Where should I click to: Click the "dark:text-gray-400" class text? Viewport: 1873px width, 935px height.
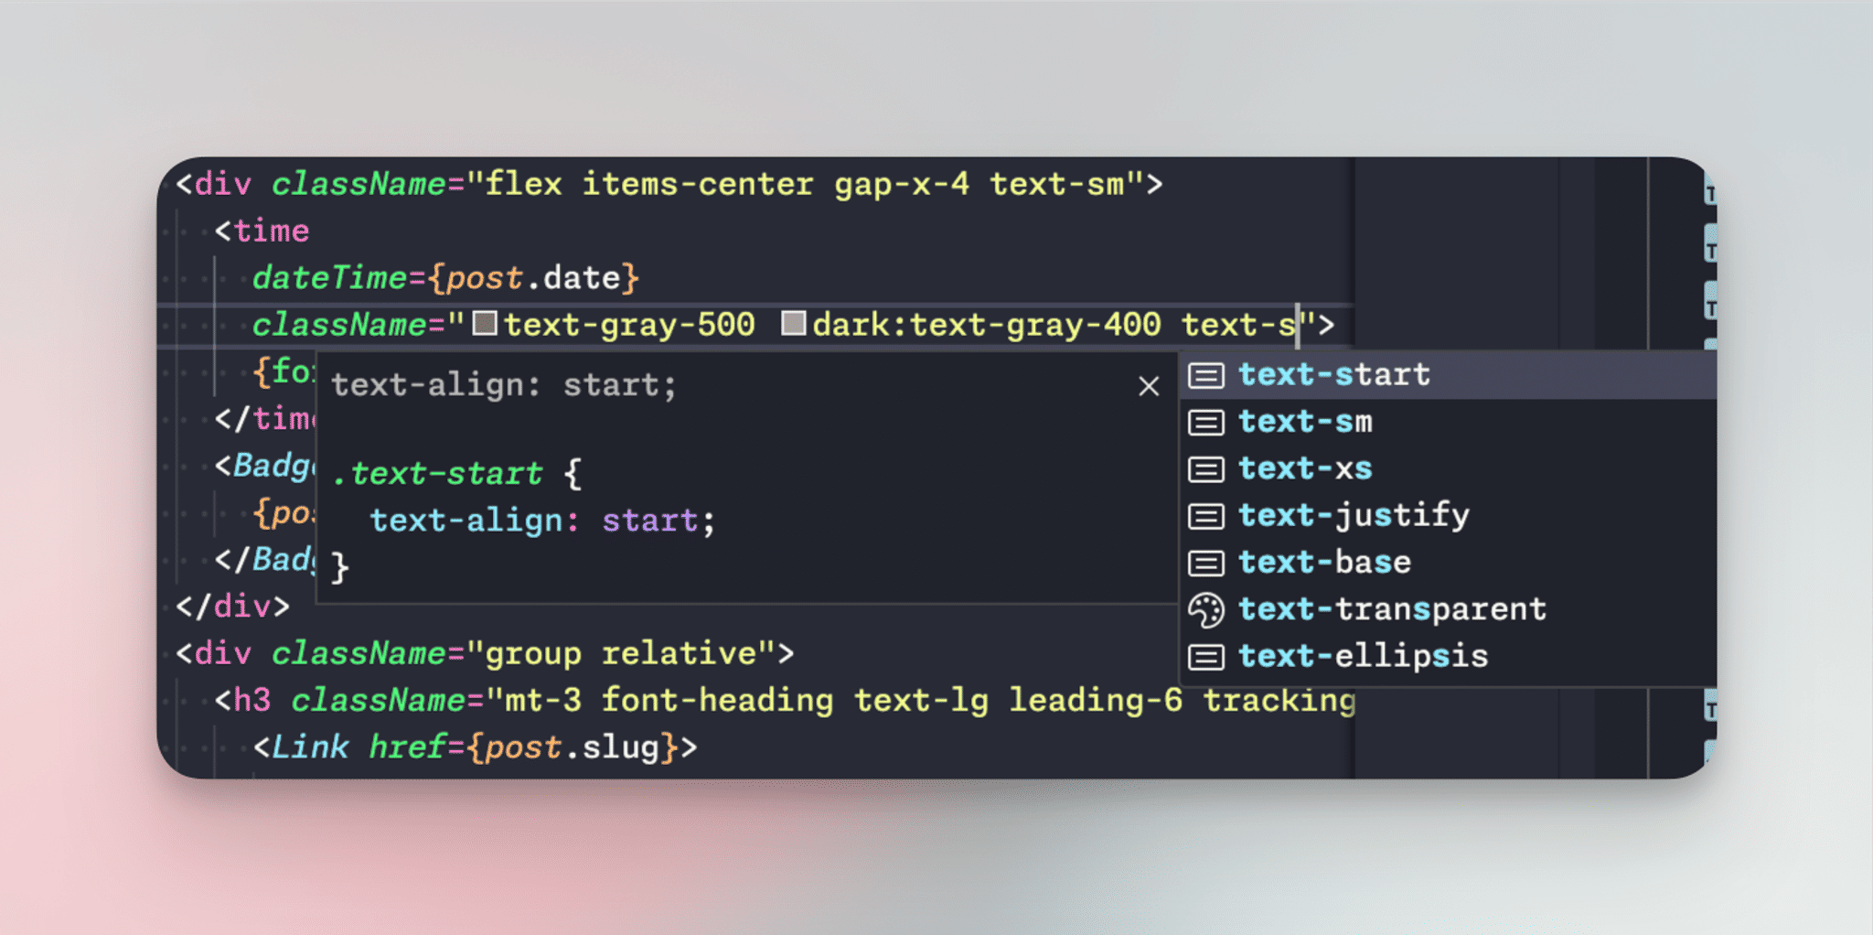point(987,325)
